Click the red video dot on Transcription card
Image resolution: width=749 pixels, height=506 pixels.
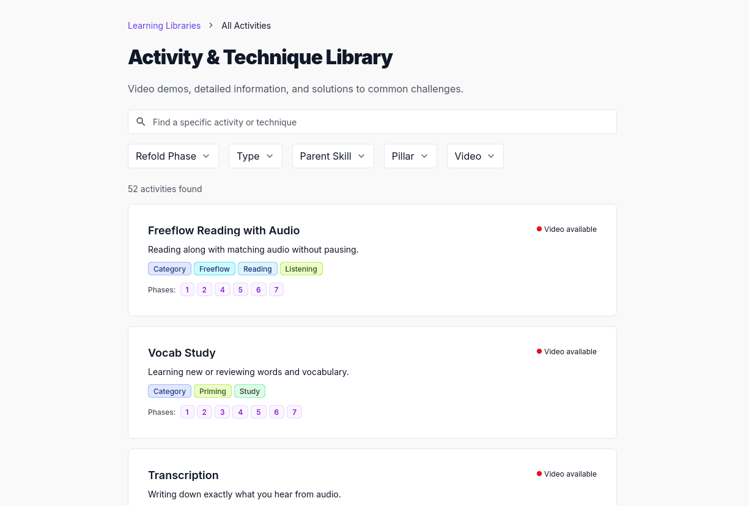539,473
